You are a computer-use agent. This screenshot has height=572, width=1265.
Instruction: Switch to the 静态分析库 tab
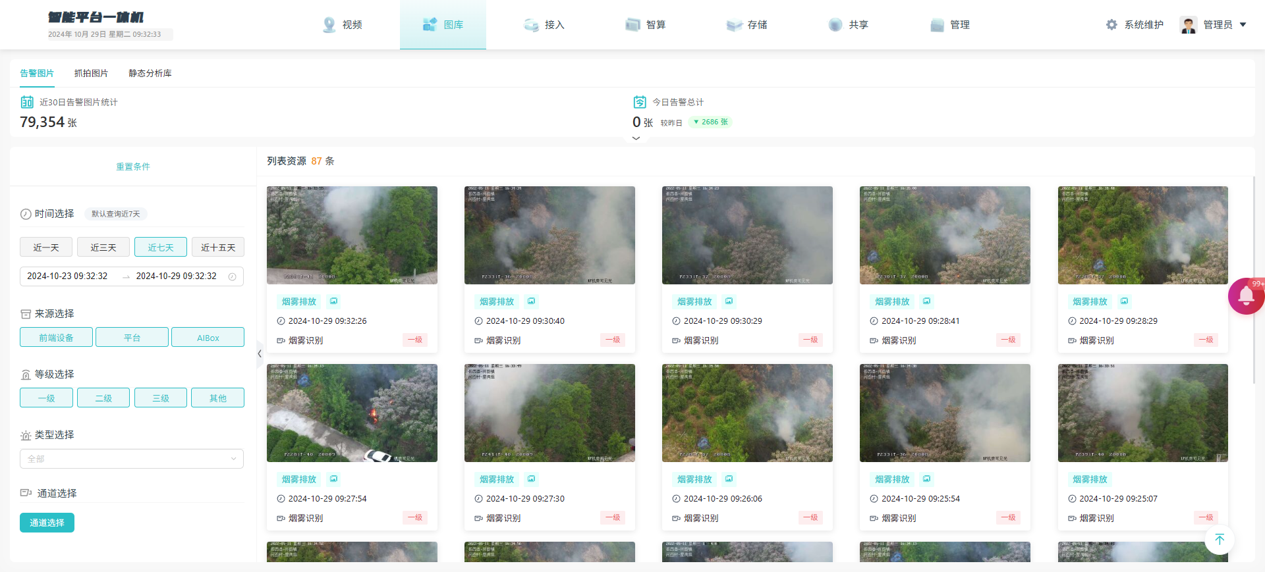point(150,73)
